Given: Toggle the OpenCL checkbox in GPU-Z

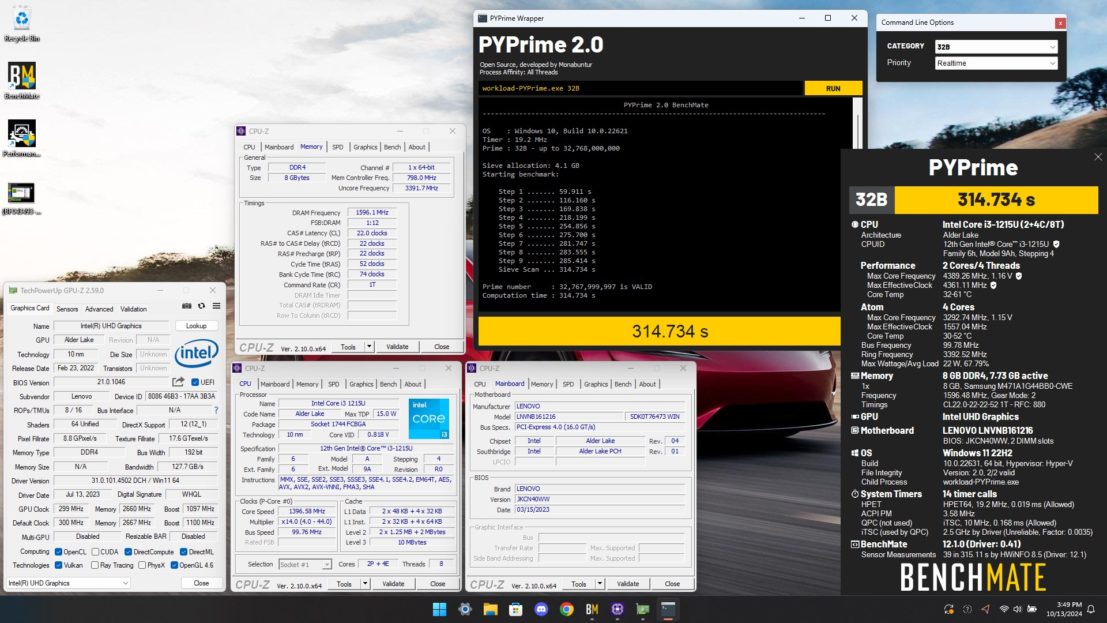Looking at the screenshot, I should coord(58,552).
